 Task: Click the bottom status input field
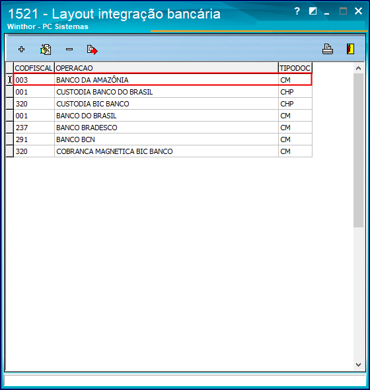(185, 381)
